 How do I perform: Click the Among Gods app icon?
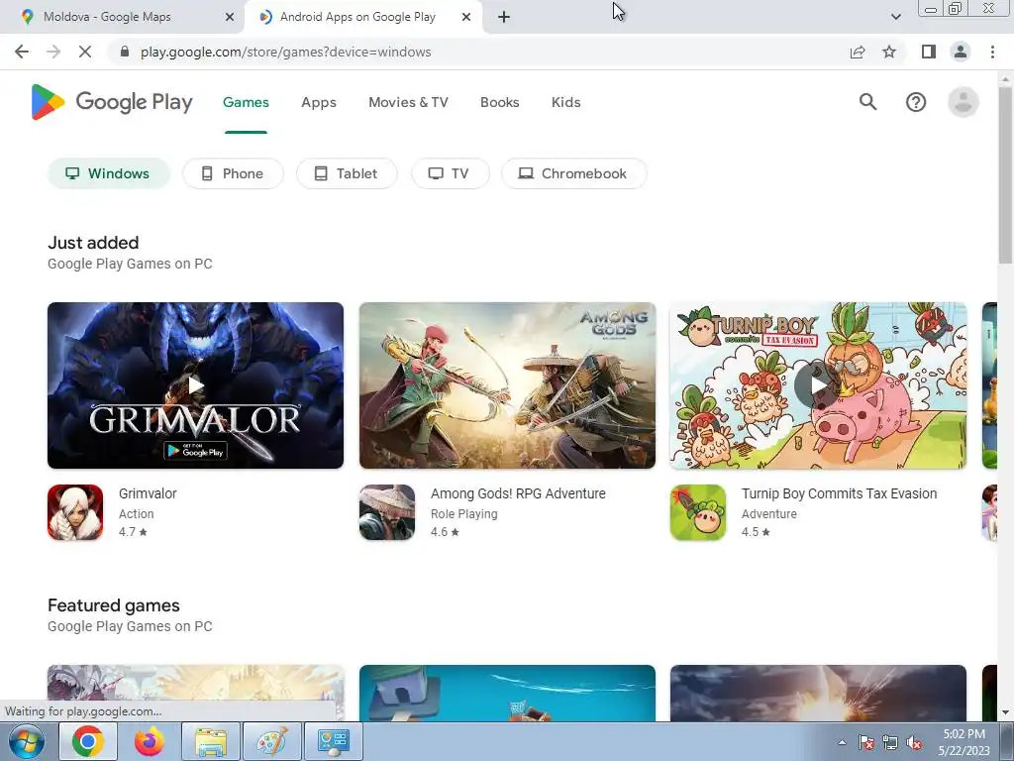[x=387, y=512]
